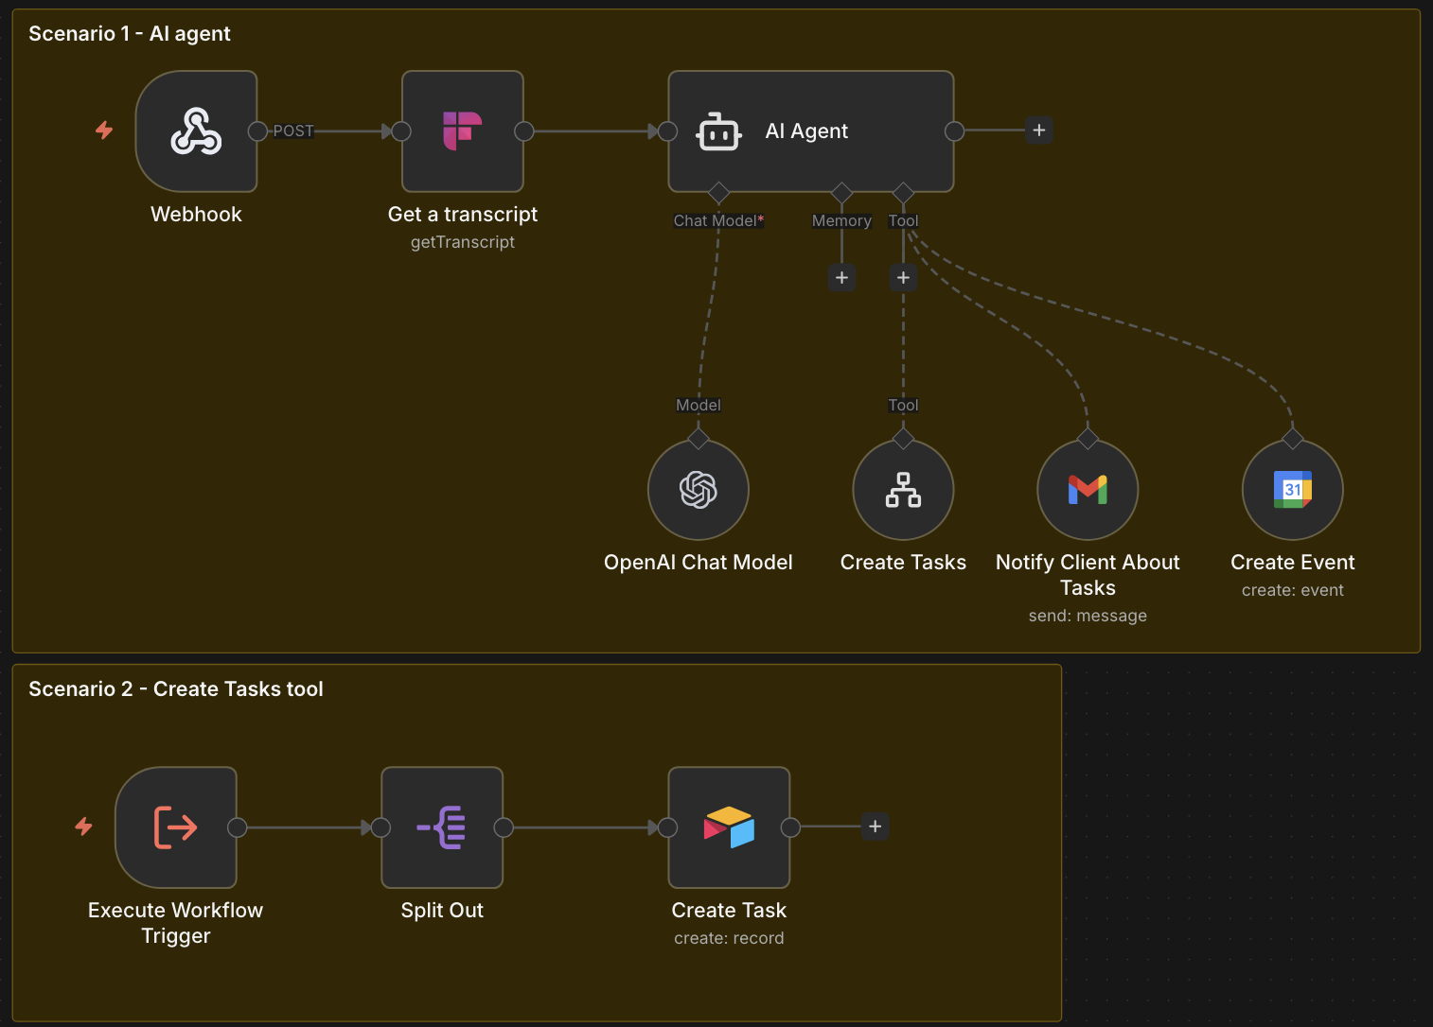Click the Model connector atop OpenAI Chat Model
This screenshot has height=1027, width=1433.
coord(699,439)
